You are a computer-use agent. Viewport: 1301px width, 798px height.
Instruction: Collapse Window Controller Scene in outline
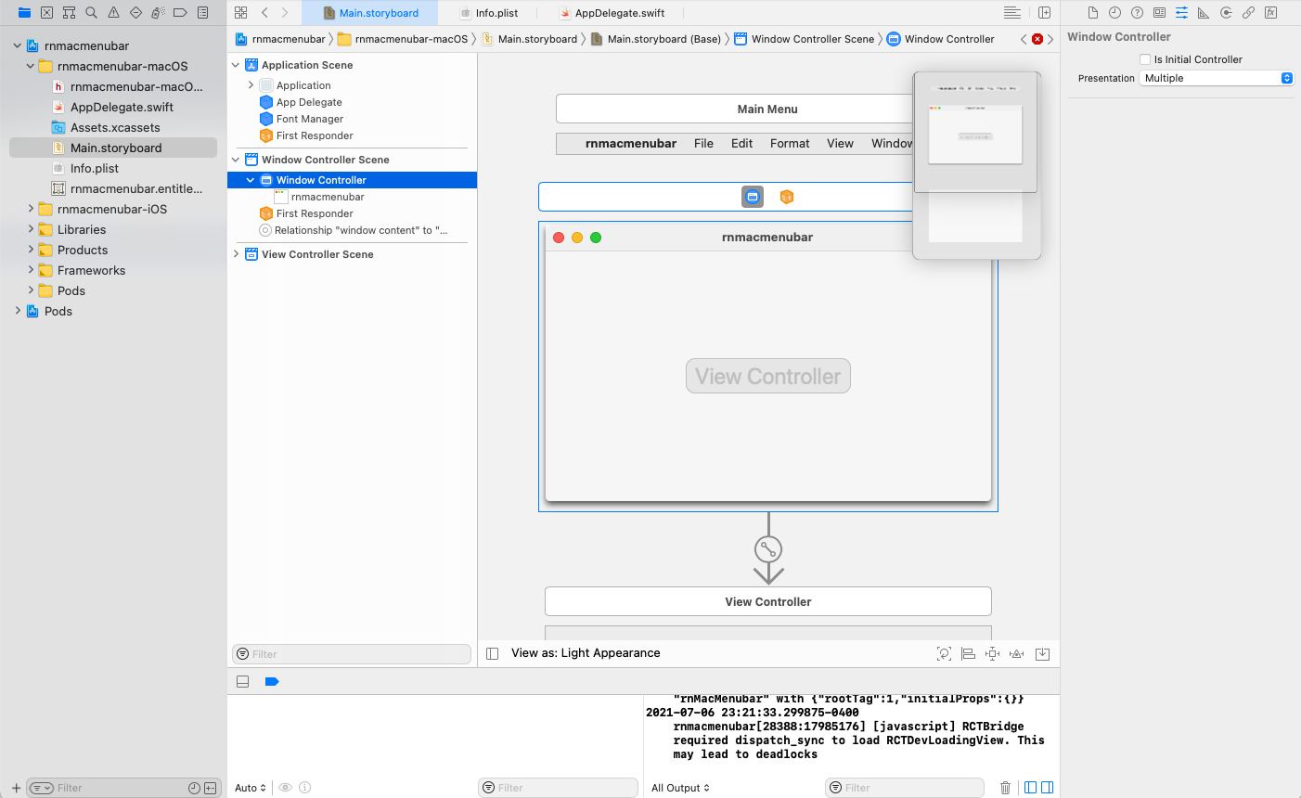coord(236,160)
